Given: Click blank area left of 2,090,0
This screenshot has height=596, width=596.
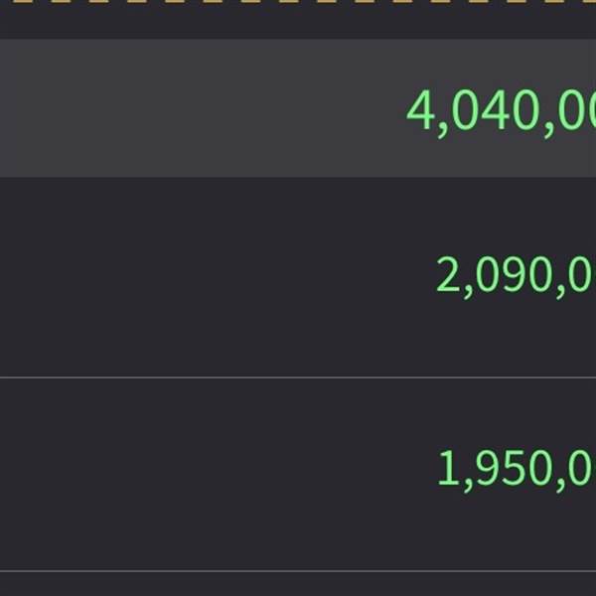Looking at the screenshot, I should click(199, 276).
